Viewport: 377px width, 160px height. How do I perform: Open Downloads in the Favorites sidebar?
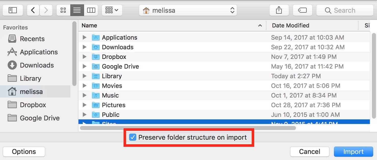tap(37, 65)
